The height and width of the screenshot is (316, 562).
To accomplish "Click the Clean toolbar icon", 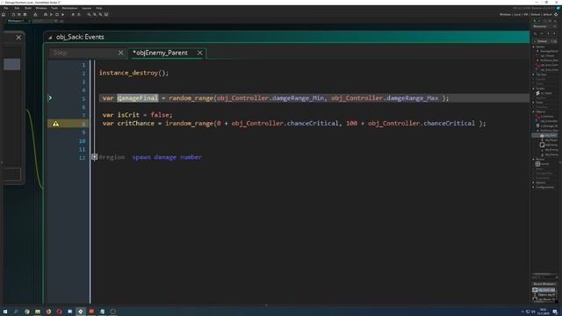I will [x=62, y=15].
